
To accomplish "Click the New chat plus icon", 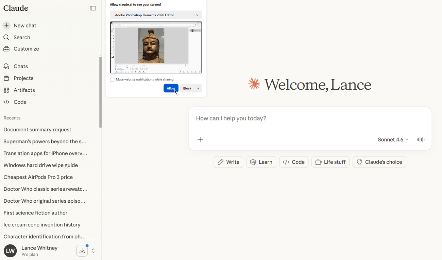I will (6, 25).
